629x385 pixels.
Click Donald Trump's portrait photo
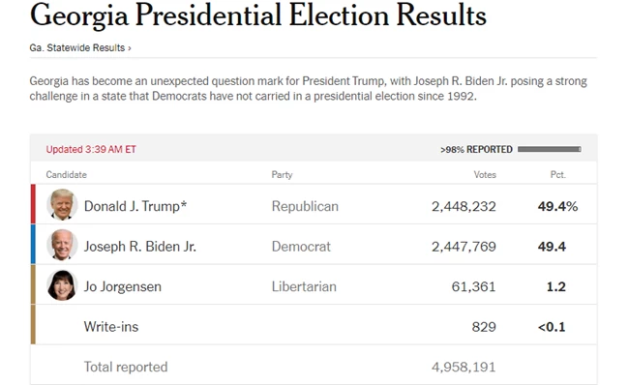point(62,204)
